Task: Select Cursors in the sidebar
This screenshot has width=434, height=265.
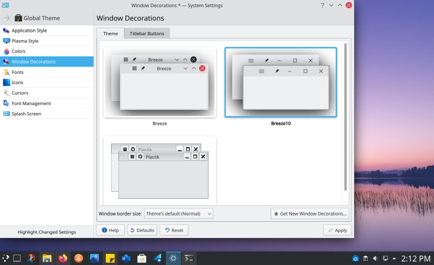Action: 20,93
